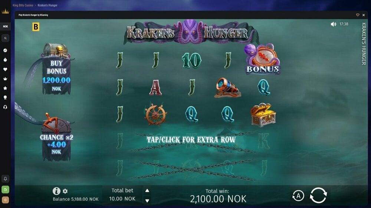Image resolution: width=371 pixels, height=208 pixels.
Task: Select the Bonus compass symbol on reels
Action: pos(263,59)
